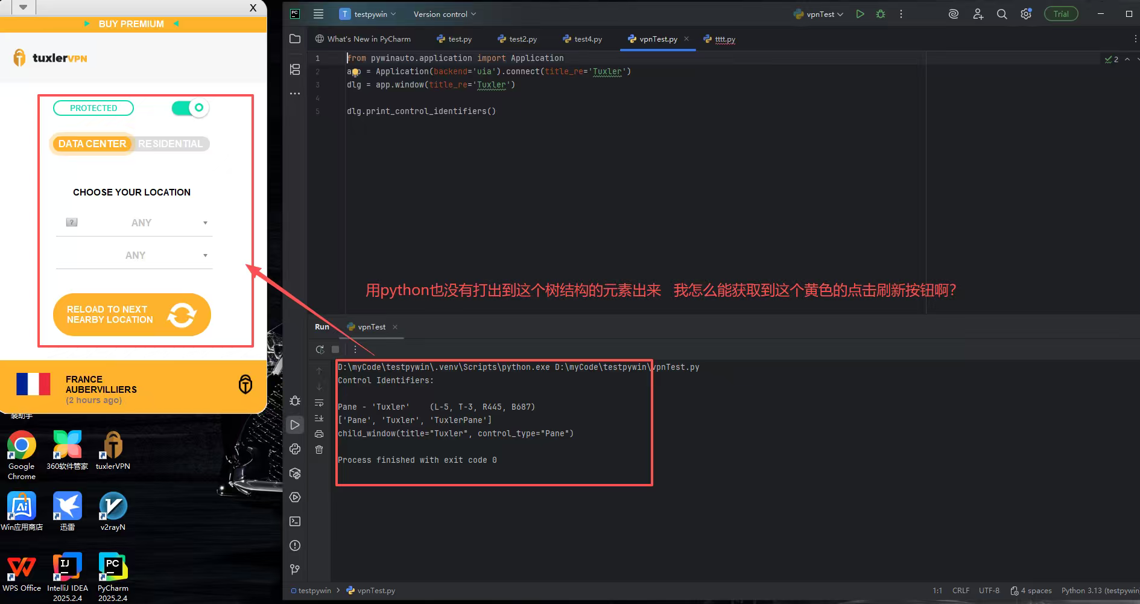Click code line dlg.print_control_identifiers()
The height and width of the screenshot is (604, 1140).
[421, 111]
